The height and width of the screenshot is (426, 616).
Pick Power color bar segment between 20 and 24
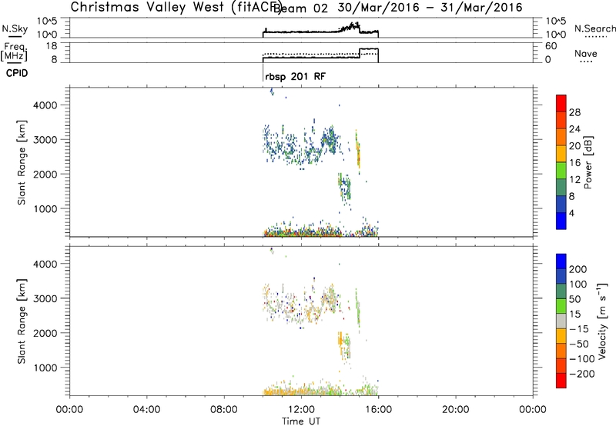point(561,137)
